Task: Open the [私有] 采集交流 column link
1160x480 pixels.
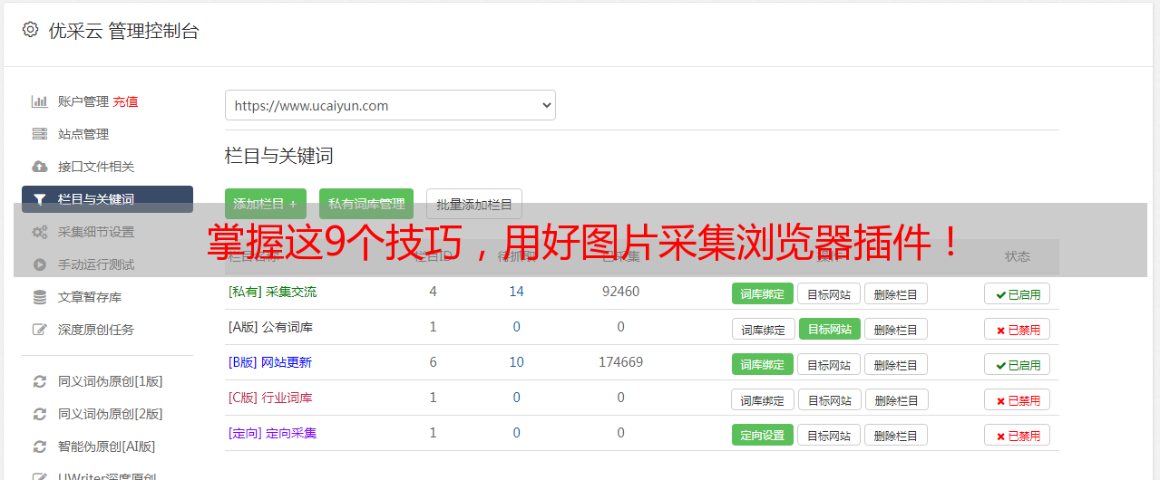Action: coord(272,292)
